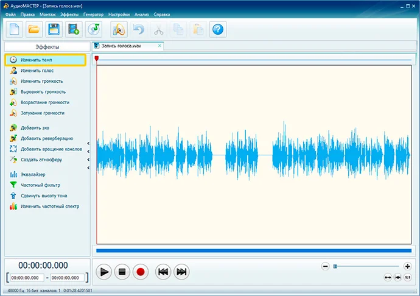Click the zoom slider handle
Screen dimensions: 420x296
335,266
